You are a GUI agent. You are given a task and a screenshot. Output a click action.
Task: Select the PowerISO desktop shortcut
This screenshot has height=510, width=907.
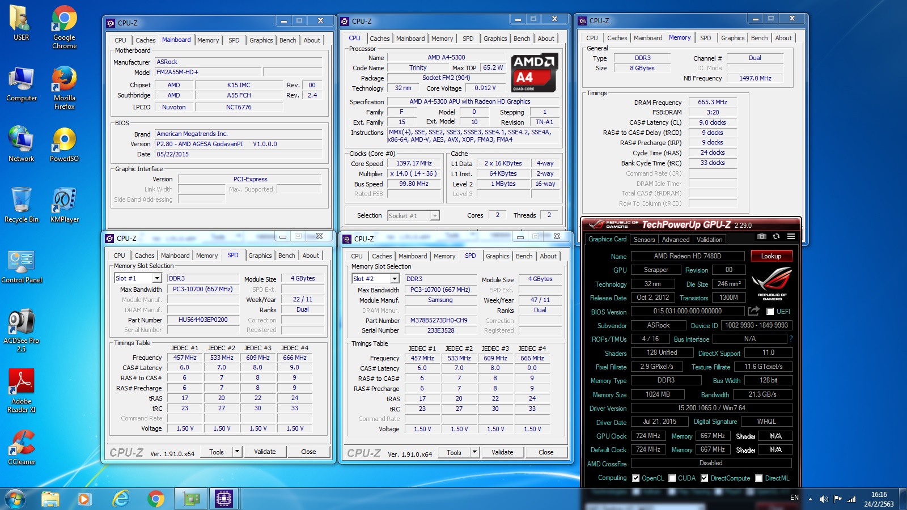[x=64, y=144]
